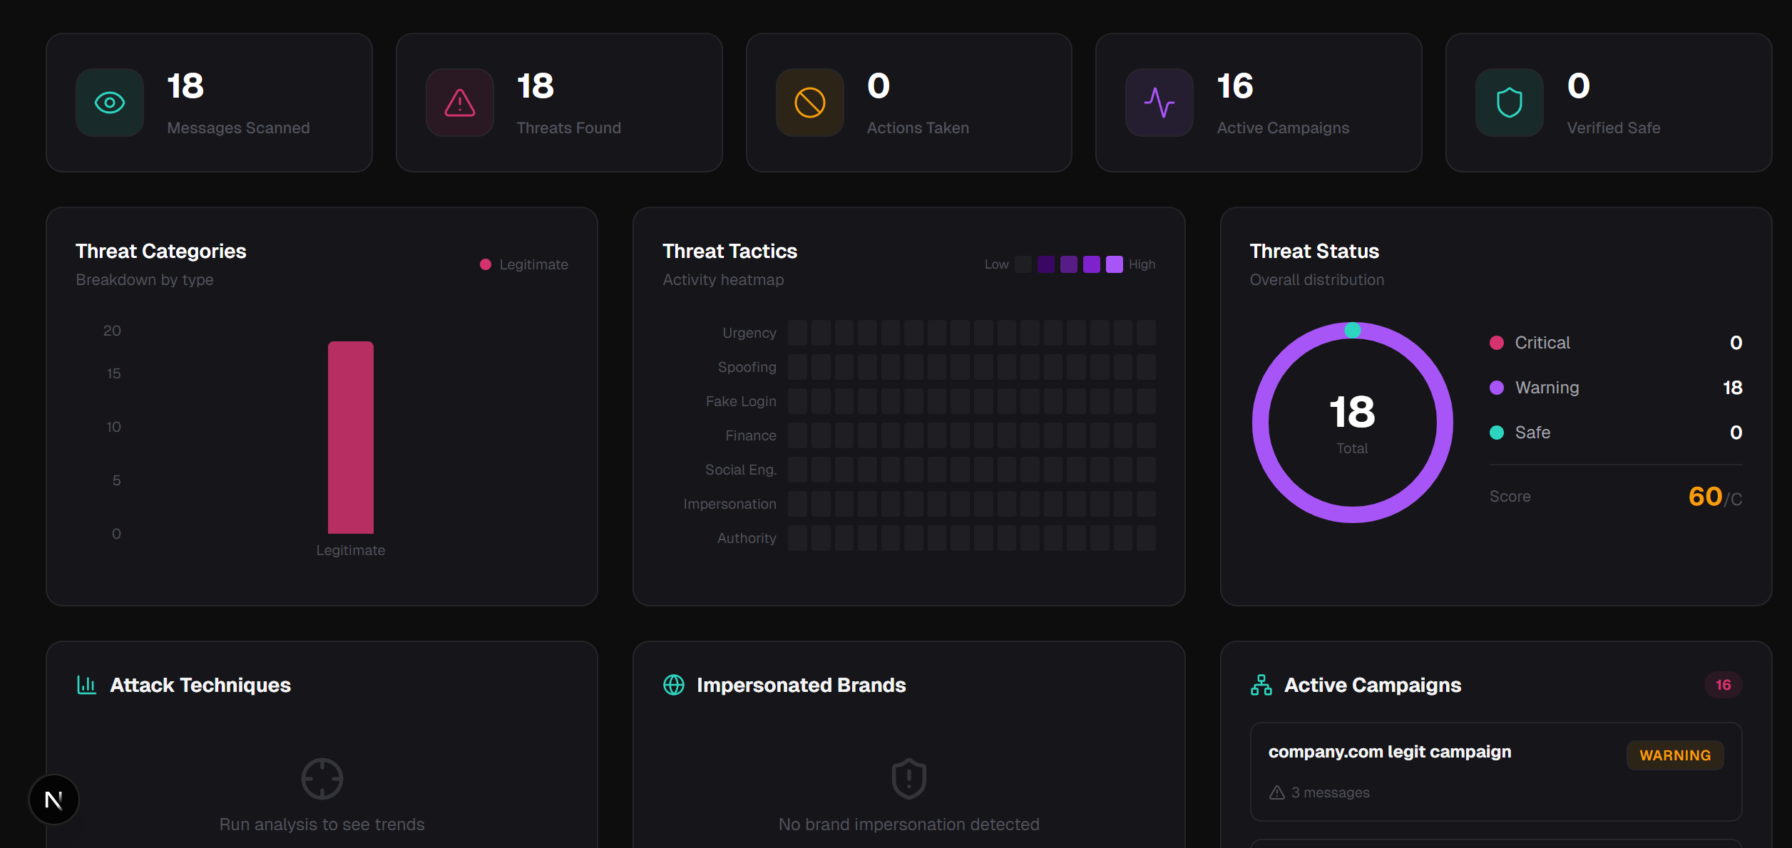Toggle Safe status legend entry
The height and width of the screenshot is (848, 1792).
[x=1532, y=433]
